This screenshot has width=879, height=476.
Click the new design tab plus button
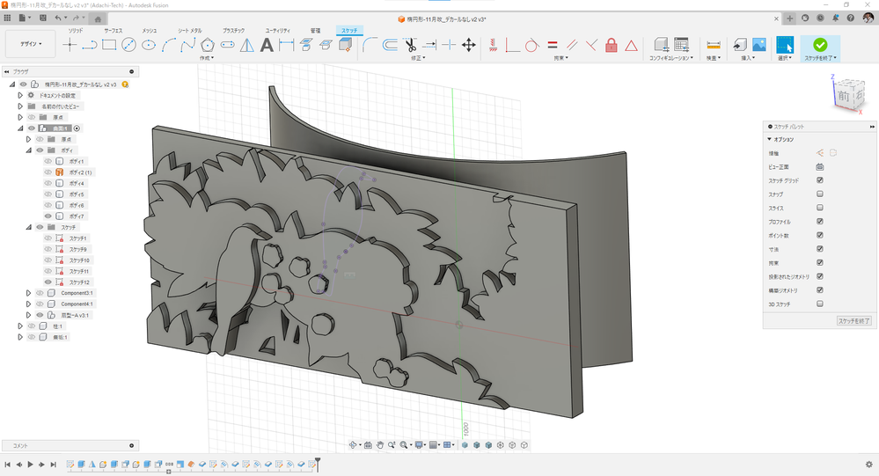click(789, 18)
